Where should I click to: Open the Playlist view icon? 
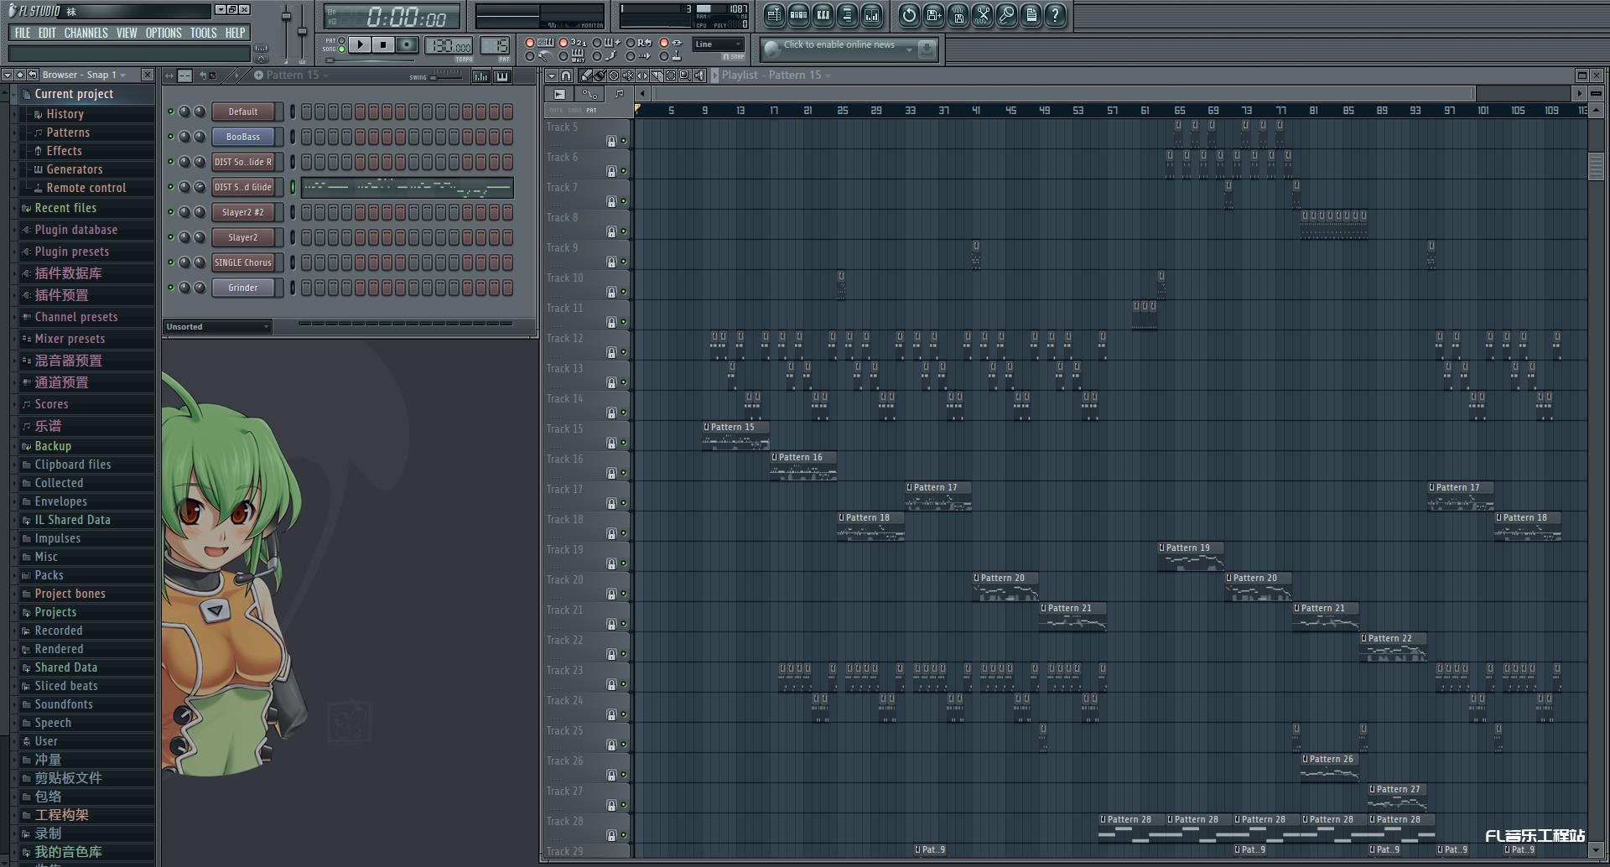[774, 14]
